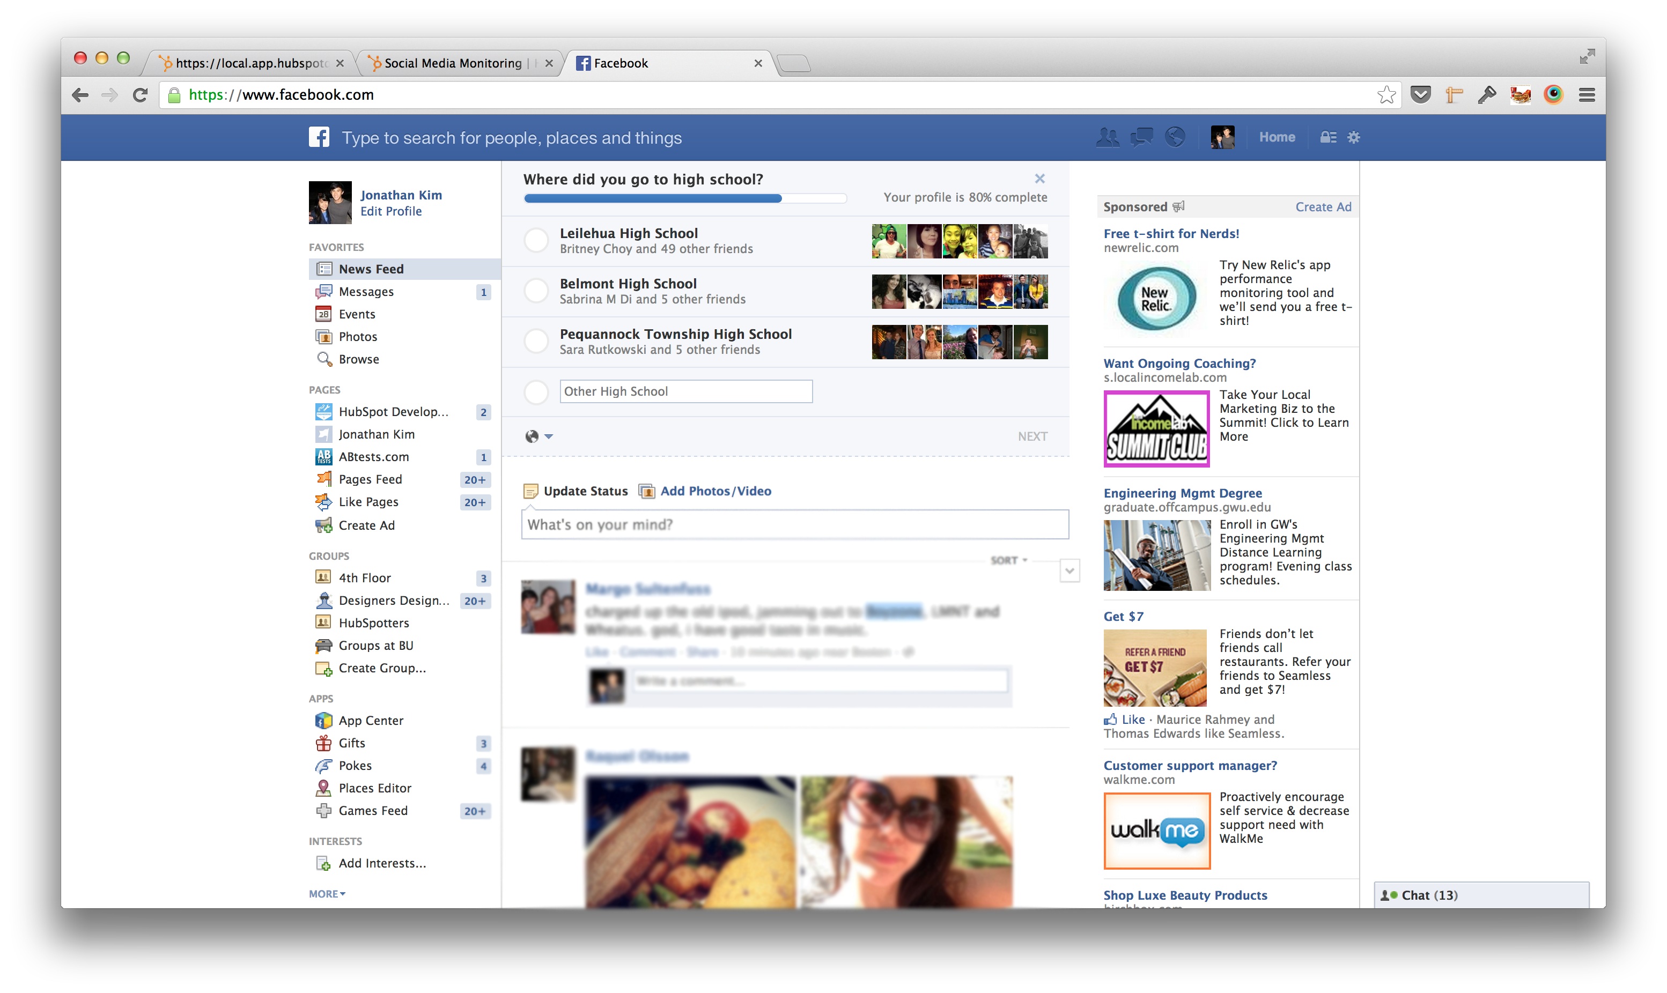Open the account settings gear icon
Screen dimensions: 1667x993
point(1353,137)
